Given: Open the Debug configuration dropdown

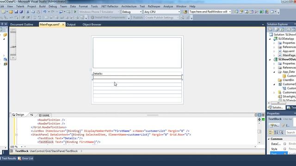Looking at the screenshot, I should click(141, 12).
